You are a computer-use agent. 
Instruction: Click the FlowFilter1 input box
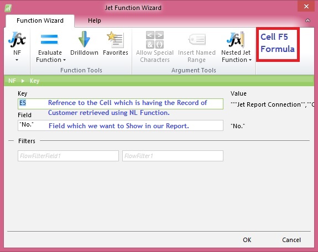(x=173, y=156)
